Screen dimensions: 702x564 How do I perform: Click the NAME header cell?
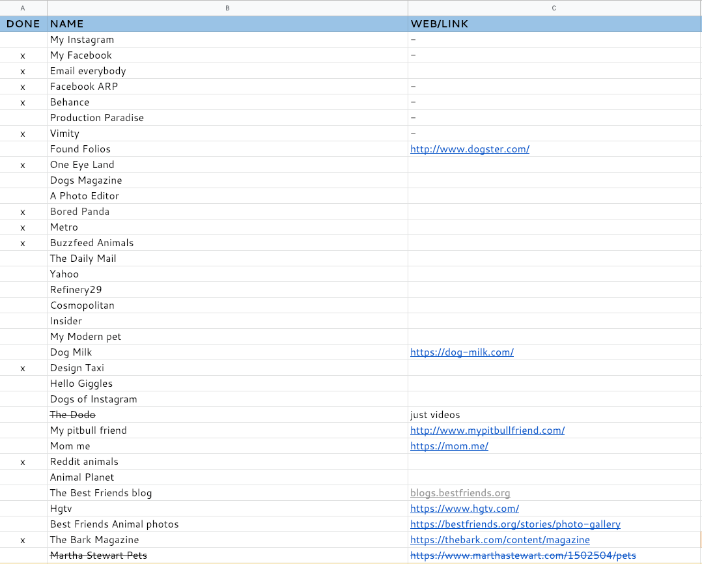227,23
